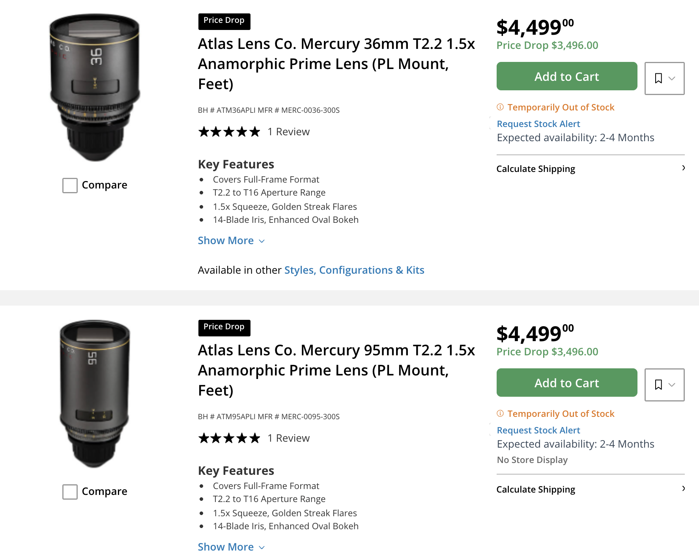This screenshot has width=699, height=560.
Task: Expand Calculate Shipping for 95mm lens
Action: pyautogui.click(x=591, y=489)
